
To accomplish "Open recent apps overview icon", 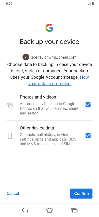I will point(74,210).
